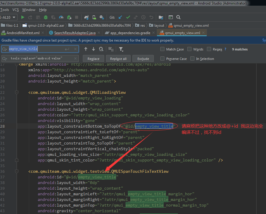Screen dimensions: 266x214
Task: Run the app with the green Run button
Action: (x=23, y=17)
